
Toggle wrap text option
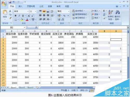click(52, 11)
